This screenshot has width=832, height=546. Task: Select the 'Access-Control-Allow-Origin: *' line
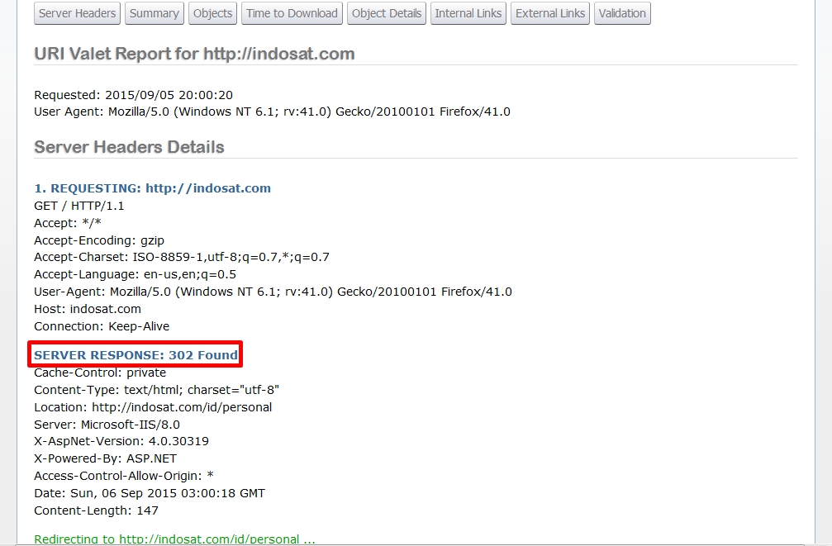point(124,476)
